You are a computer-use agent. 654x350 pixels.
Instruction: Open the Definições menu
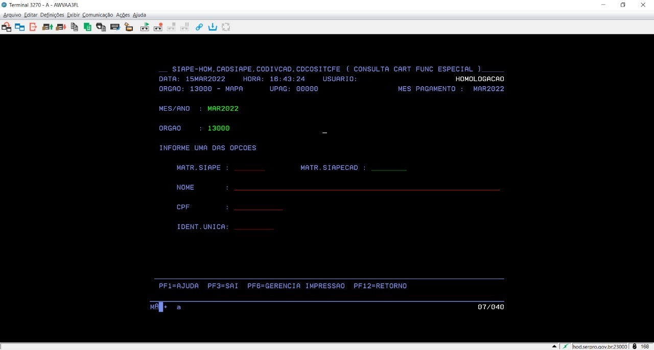coord(52,15)
